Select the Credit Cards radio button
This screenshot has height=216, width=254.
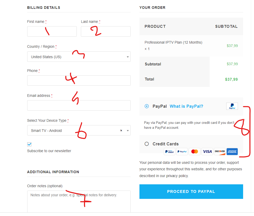[x=147, y=144]
